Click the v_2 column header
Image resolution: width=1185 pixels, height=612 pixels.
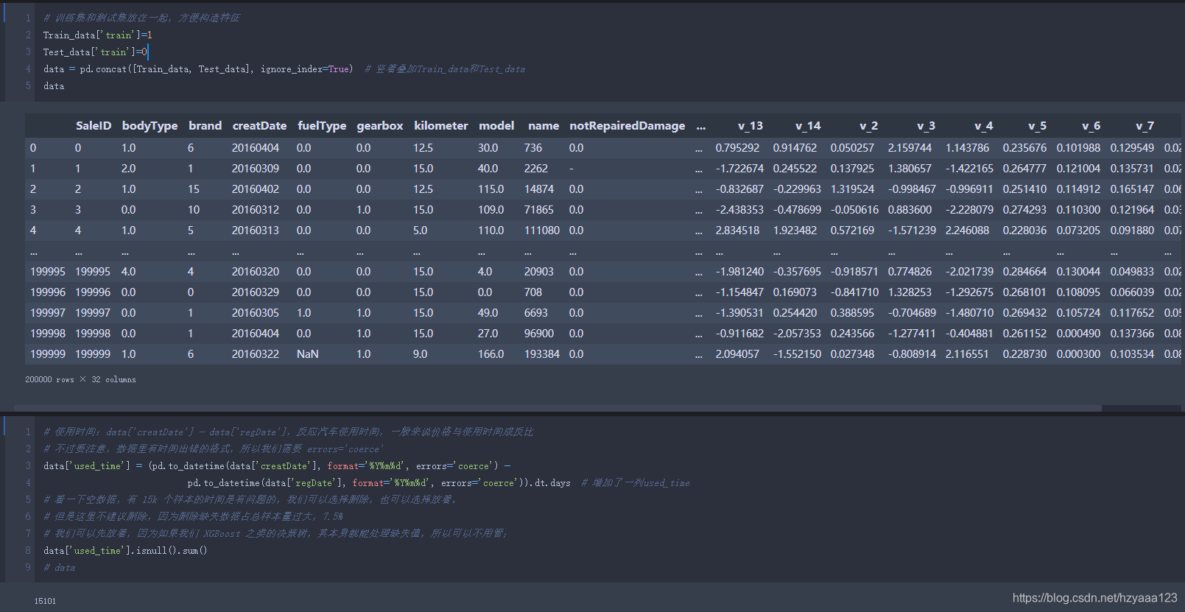[x=868, y=126]
